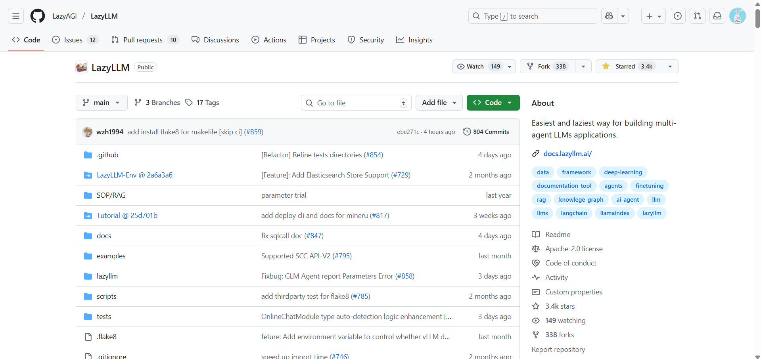Switch to the Issues tab
The width and height of the screenshot is (761, 359).
coord(75,40)
